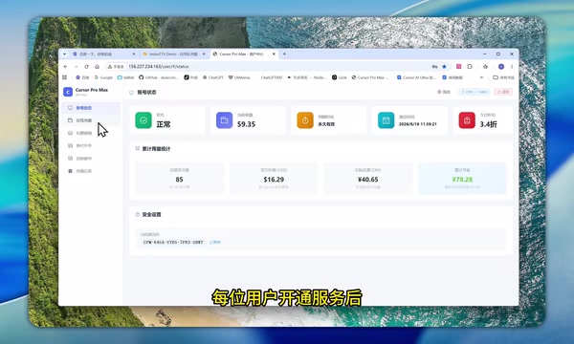The image size is (574, 344).
Task: Click the 账号状态 page heading
Action: [146, 92]
